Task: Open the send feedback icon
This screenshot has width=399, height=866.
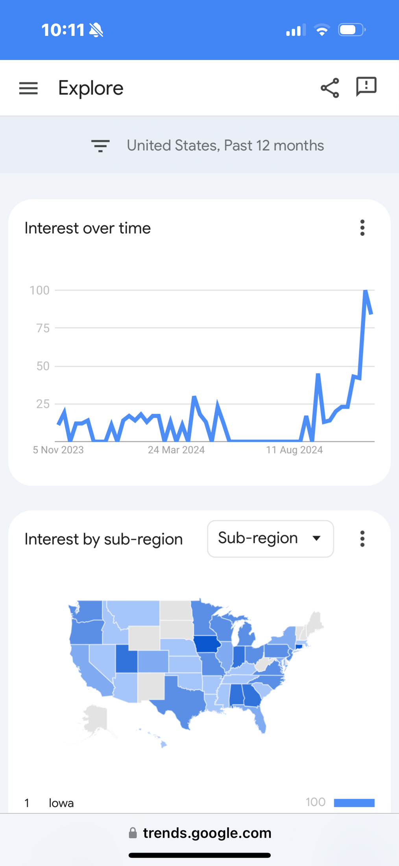Action: (366, 87)
